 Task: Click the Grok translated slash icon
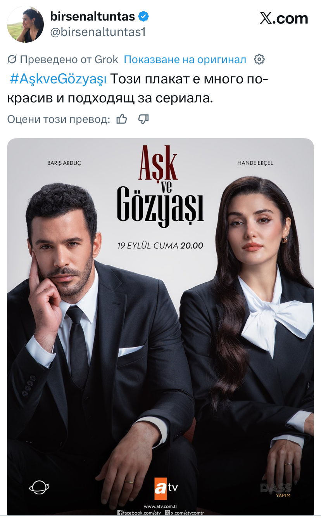(12, 59)
